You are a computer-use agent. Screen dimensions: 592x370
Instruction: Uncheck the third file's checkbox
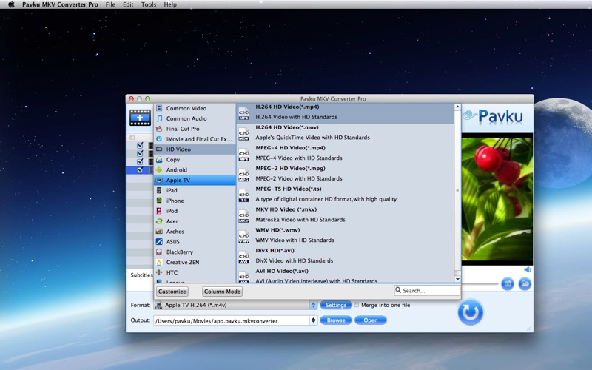140,161
